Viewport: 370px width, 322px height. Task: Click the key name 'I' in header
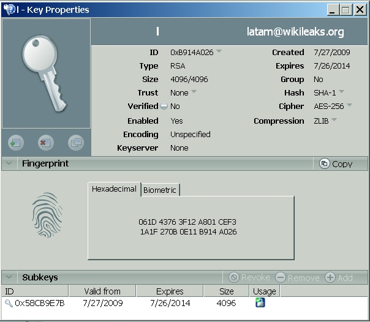tap(157, 31)
